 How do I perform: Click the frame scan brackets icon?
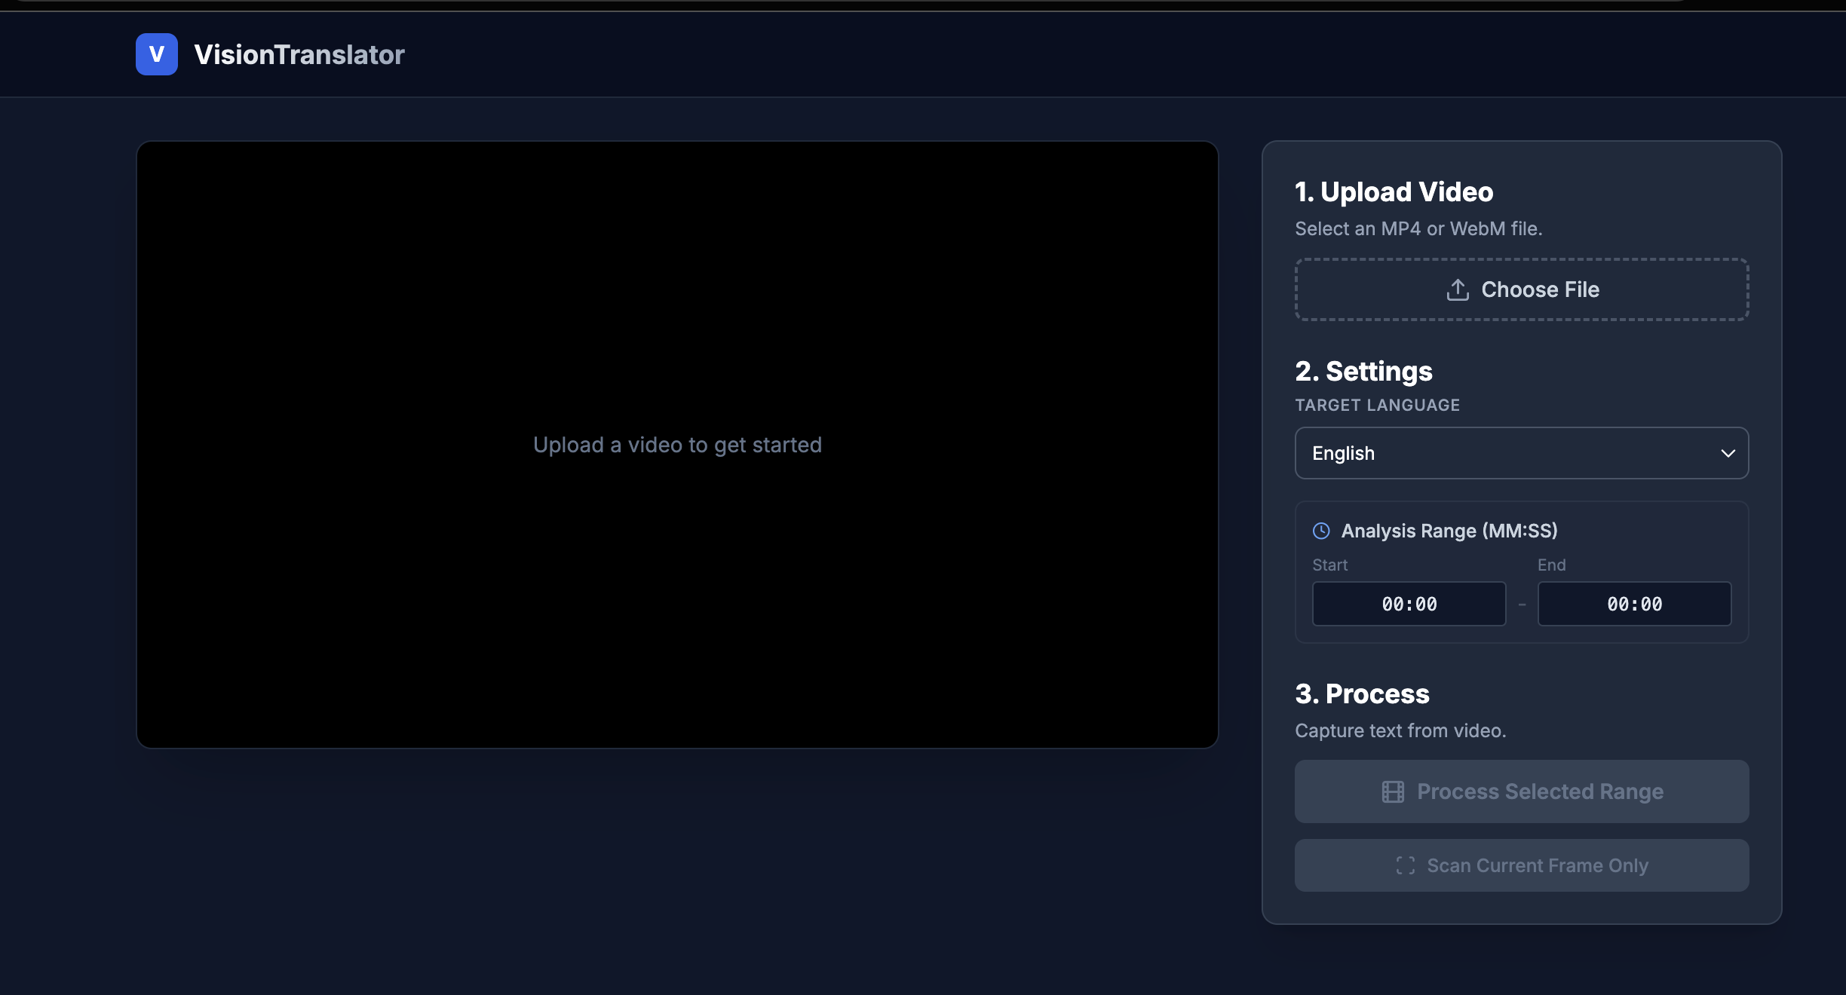(x=1405, y=865)
